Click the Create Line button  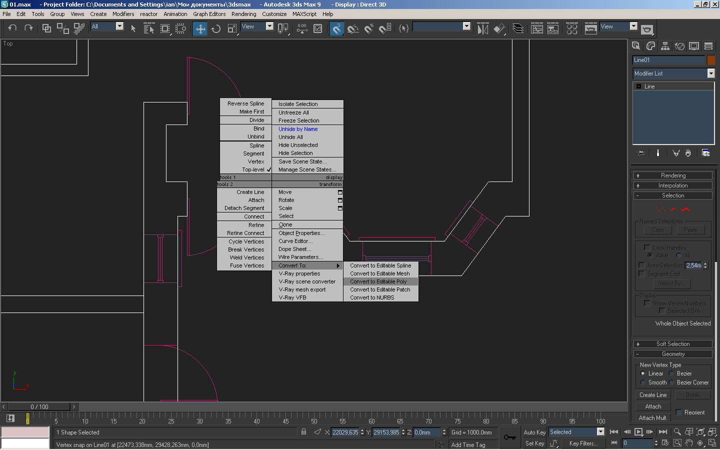653,395
